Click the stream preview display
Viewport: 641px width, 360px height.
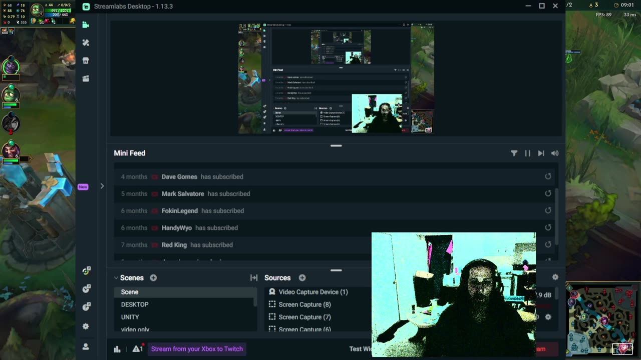pyautogui.click(x=336, y=78)
